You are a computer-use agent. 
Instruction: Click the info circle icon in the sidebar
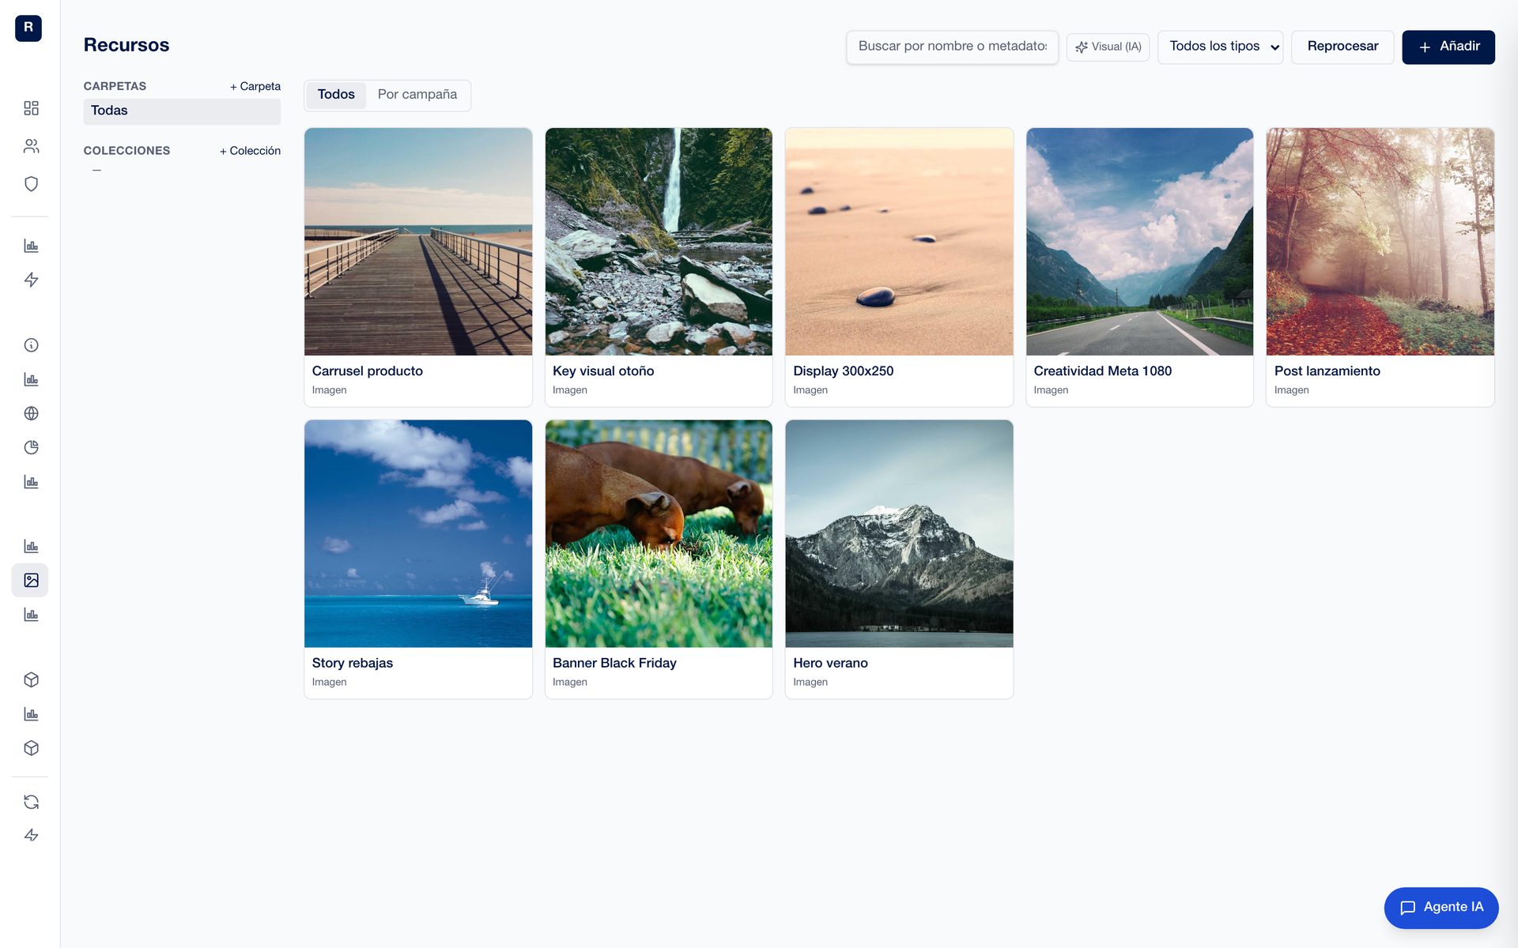(x=31, y=345)
